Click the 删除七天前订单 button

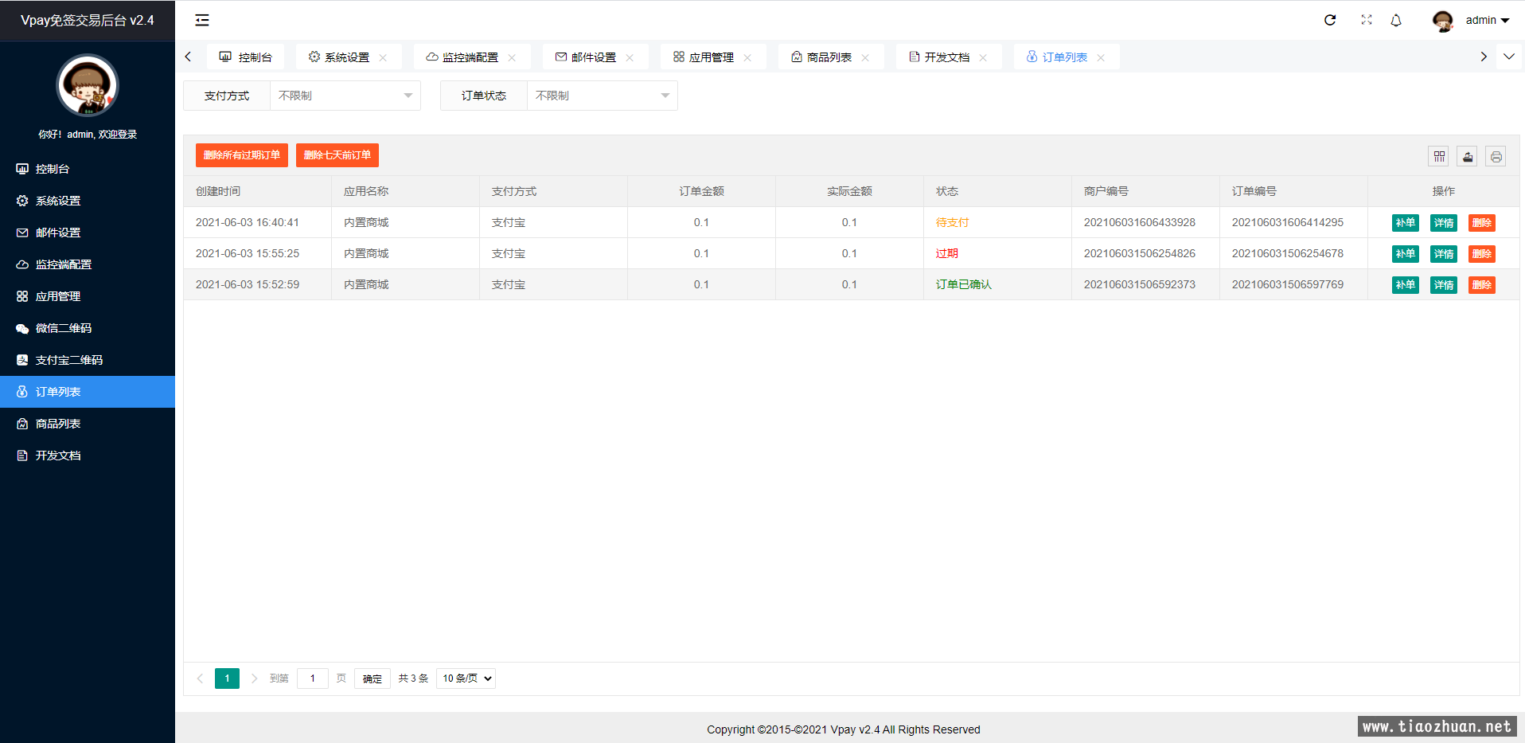pyautogui.click(x=337, y=155)
